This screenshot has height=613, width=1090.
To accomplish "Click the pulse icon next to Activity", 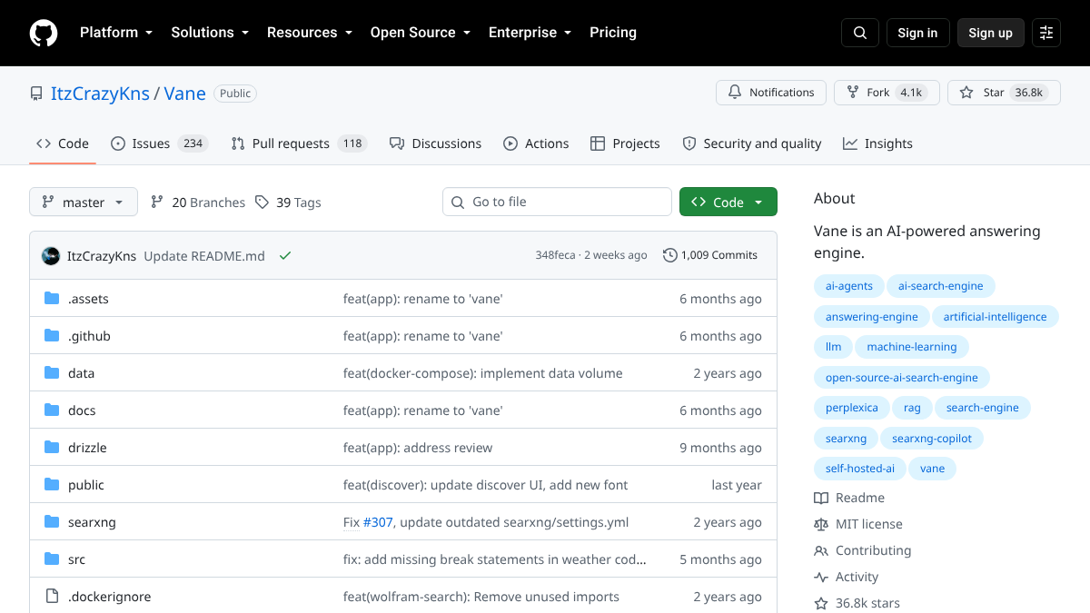I will click(x=821, y=577).
